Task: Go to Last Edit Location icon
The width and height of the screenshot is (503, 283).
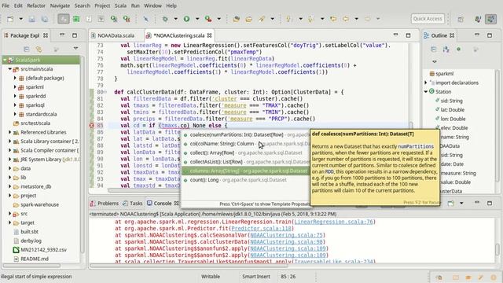Action: click(x=333, y=19)
